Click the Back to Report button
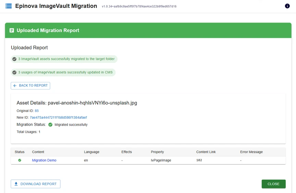296x193 pixels. tap(30, 86)
